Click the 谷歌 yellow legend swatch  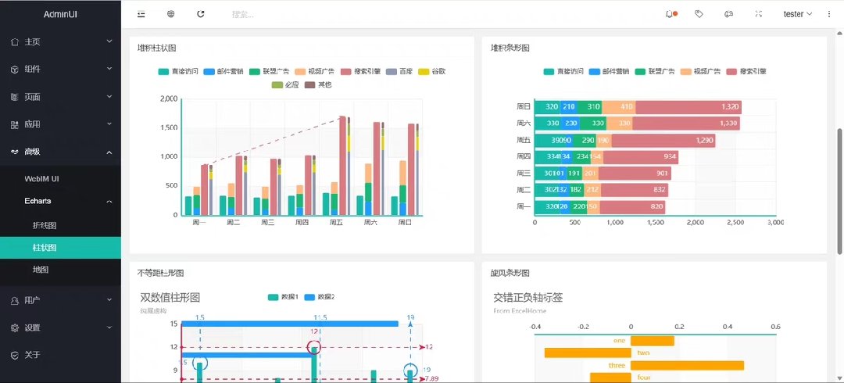click(x=424, y=71)
